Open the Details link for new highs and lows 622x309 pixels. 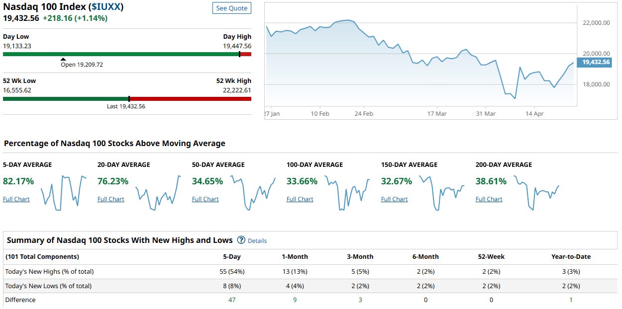pos(257,241)
